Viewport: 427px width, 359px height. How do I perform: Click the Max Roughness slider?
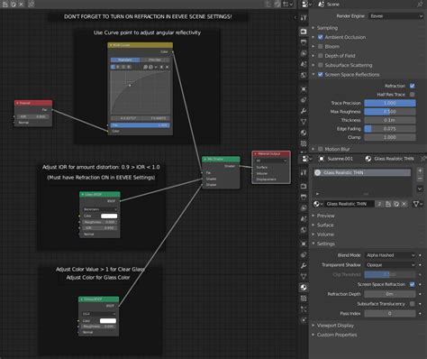pyautogui.click(x=390, y=112)
